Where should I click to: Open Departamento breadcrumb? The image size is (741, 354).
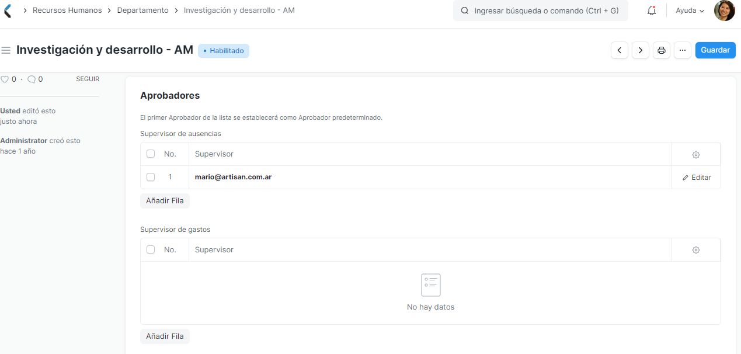(x=142, y=11)
